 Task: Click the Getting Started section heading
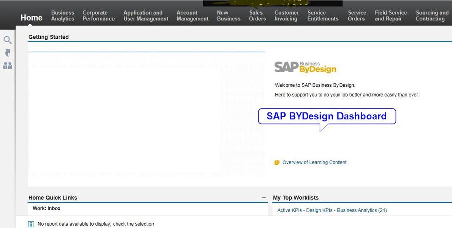pyautogui.click(x=48, y=37)
